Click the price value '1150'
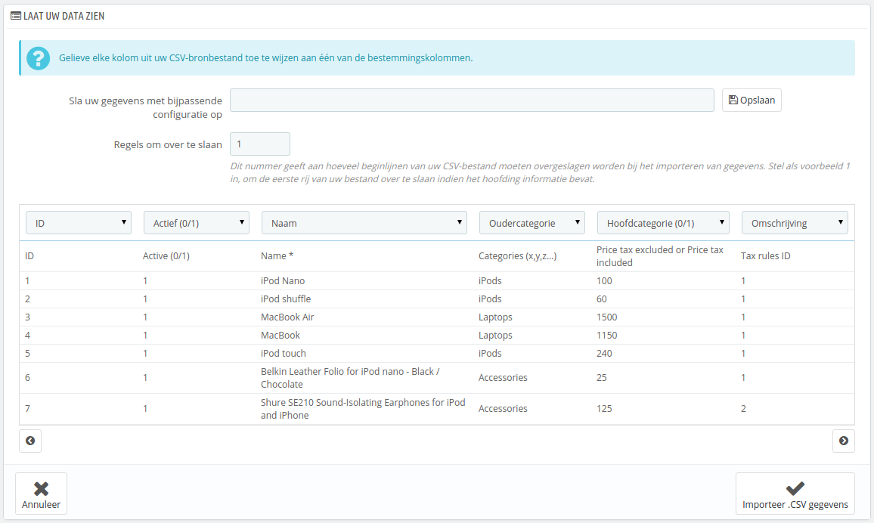 click(x=607, y=336)
